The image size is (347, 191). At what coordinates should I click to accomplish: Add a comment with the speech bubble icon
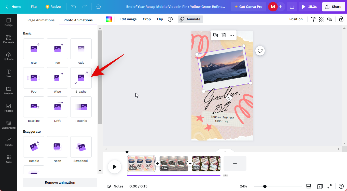tap(260, 51)
